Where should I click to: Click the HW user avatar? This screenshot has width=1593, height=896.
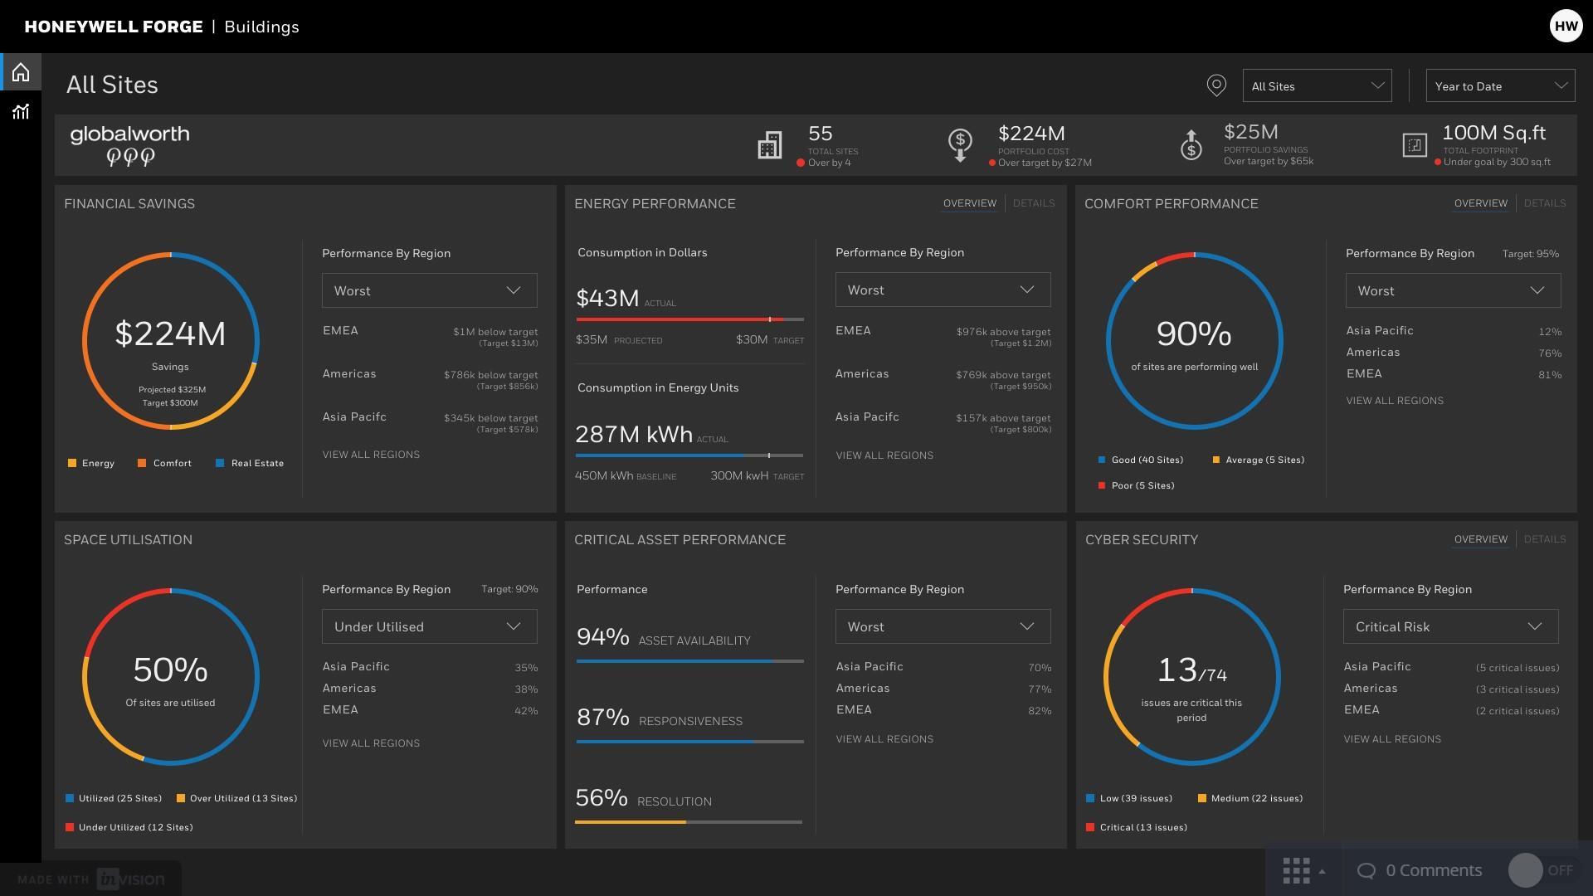[x=1565, y=26]
